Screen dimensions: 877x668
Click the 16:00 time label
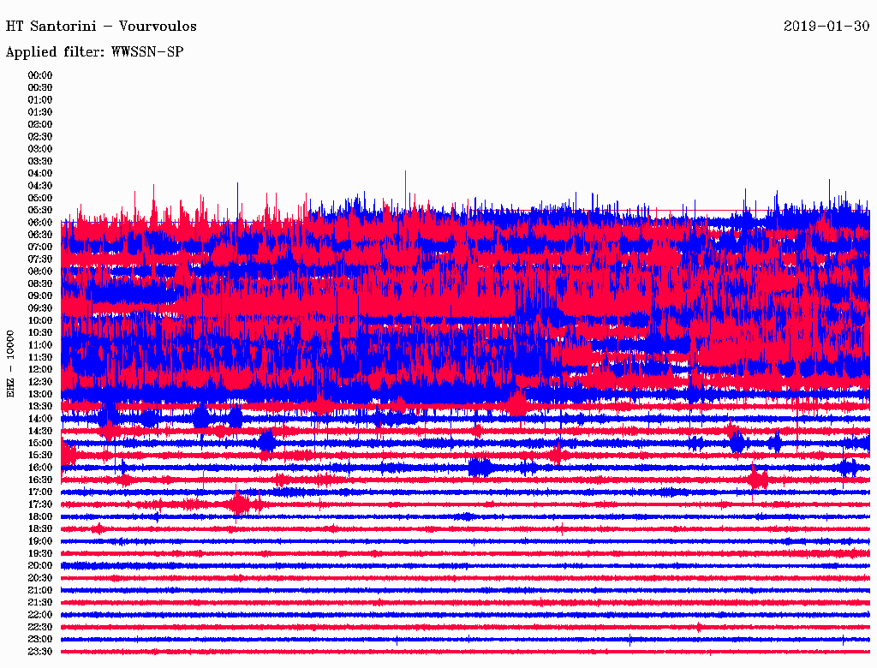[x=40, y=468]
